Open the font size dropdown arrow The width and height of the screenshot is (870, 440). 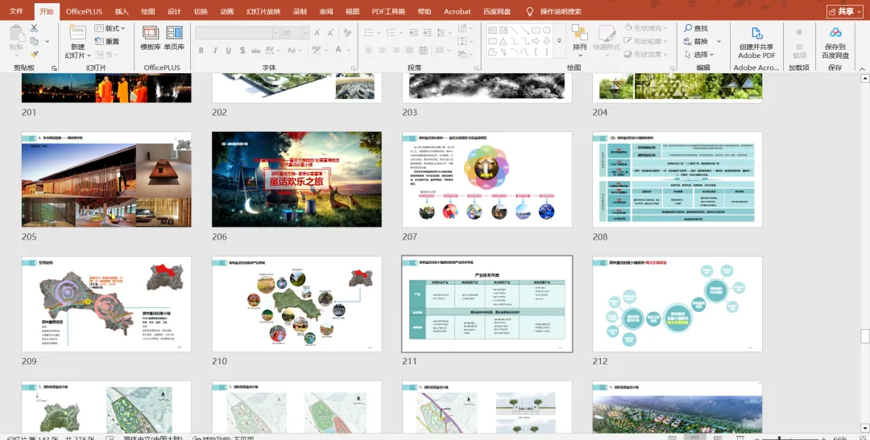[x=304, y=33]
